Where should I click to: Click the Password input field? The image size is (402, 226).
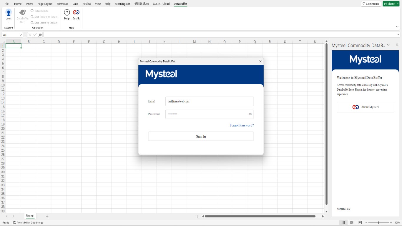coord(210,114)
